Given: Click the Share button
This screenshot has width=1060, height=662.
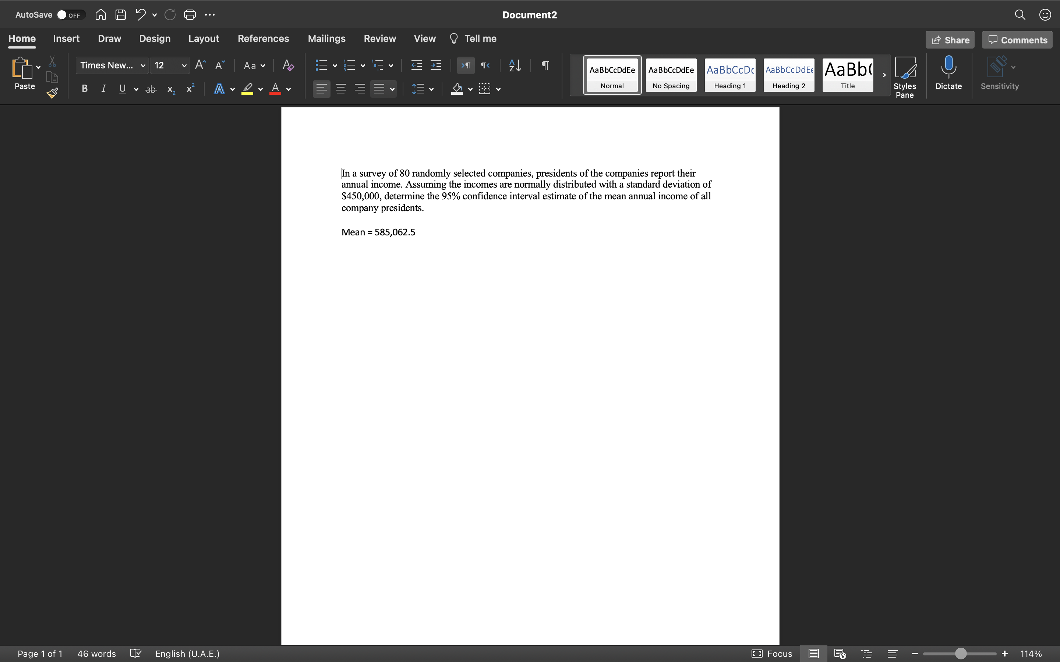Looking at the screenshot, I should pos(950,40).
